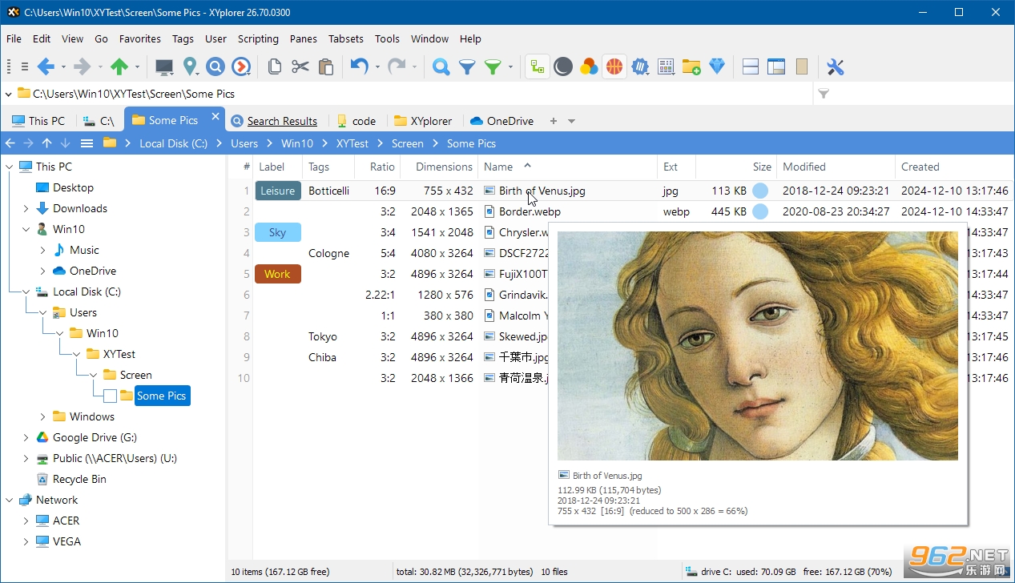This screenshot has height=583, width=1015.
Task: Click the toolbar grip menu icon
Action: click(x=24, y=66)
